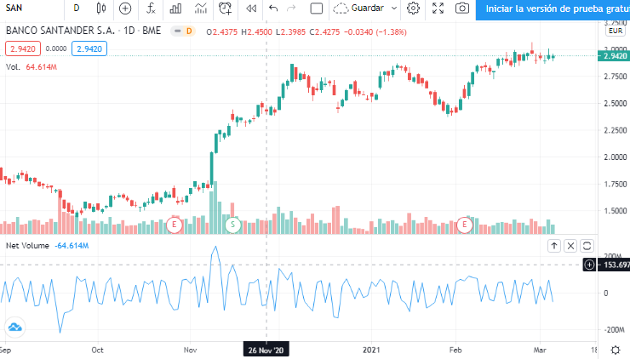Image resolution: width=630 pixels, height=359 pixels.
Task: Maximize the Net Volume pane
Action: coord(587,246)
